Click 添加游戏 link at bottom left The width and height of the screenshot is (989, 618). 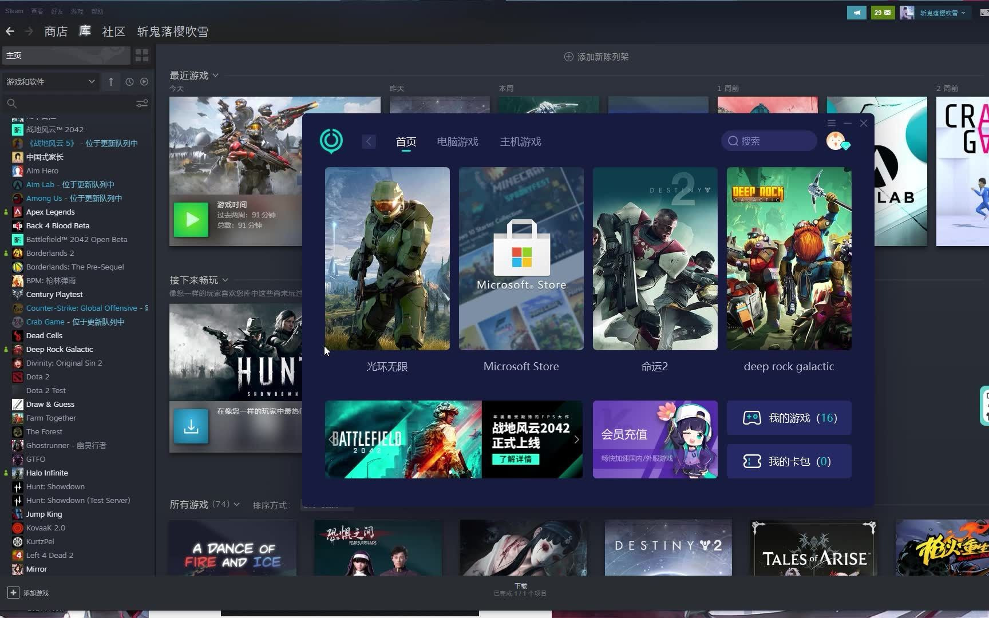click(x=35, y=593)
